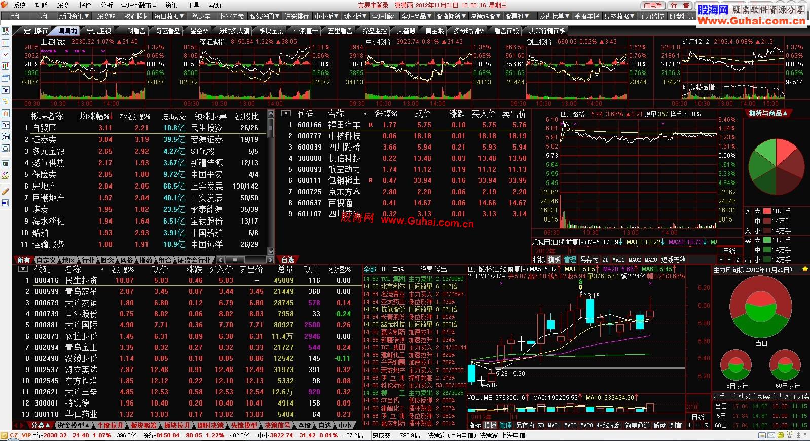The image size is (810, 441).
Task: Select the 行业 board category tab
Action: [87, 260]
